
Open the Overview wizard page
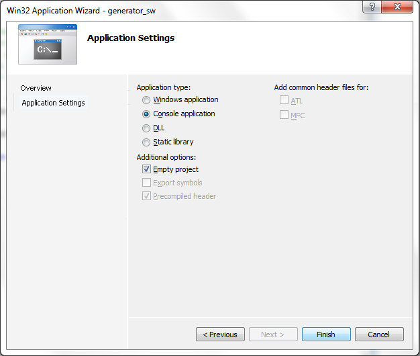point(36,88)
